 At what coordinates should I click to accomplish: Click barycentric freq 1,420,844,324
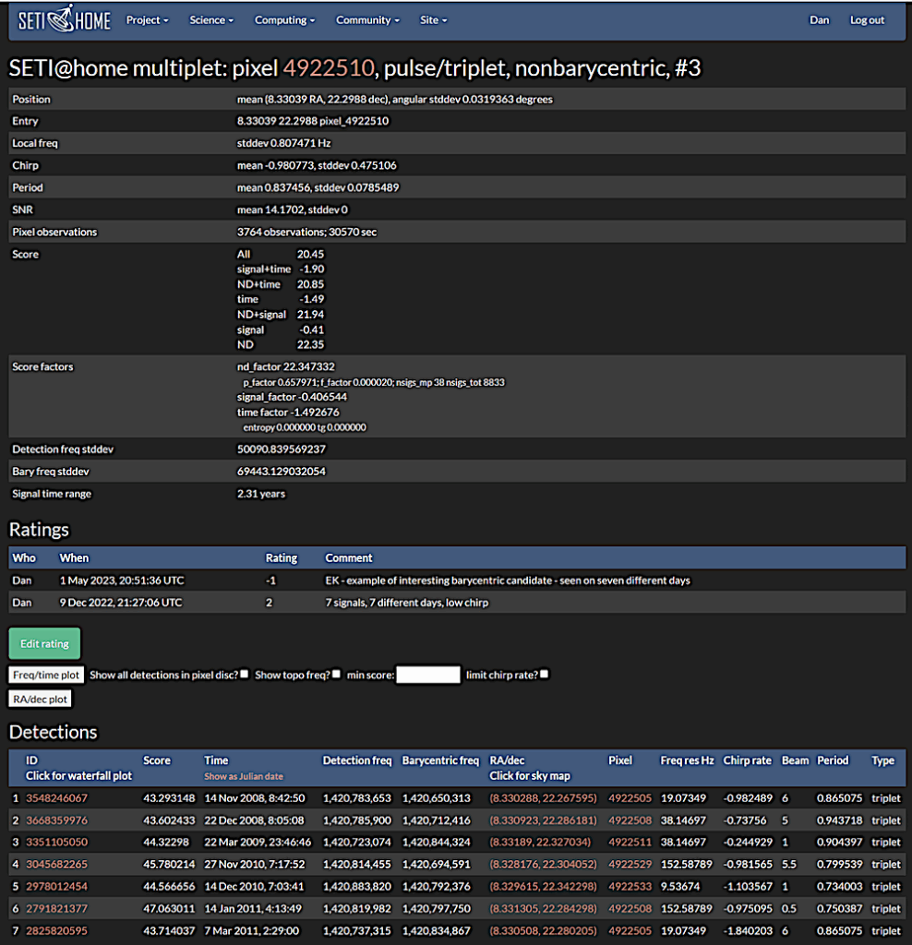pos(437,842)
